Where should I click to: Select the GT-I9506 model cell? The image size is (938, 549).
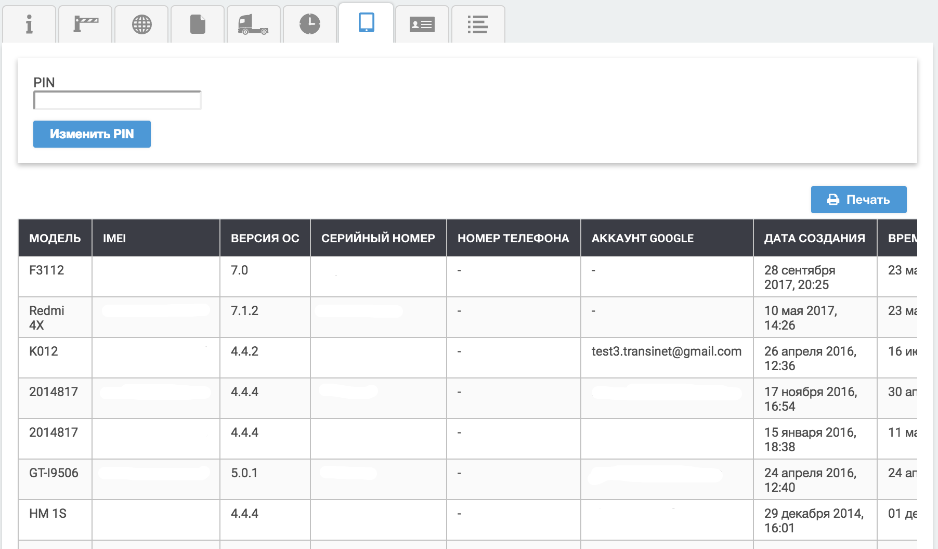tap(54, 473)
